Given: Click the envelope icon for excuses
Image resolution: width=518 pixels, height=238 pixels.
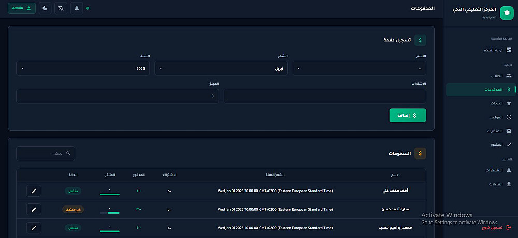Looking at the screenshot, I should [509, 131].
